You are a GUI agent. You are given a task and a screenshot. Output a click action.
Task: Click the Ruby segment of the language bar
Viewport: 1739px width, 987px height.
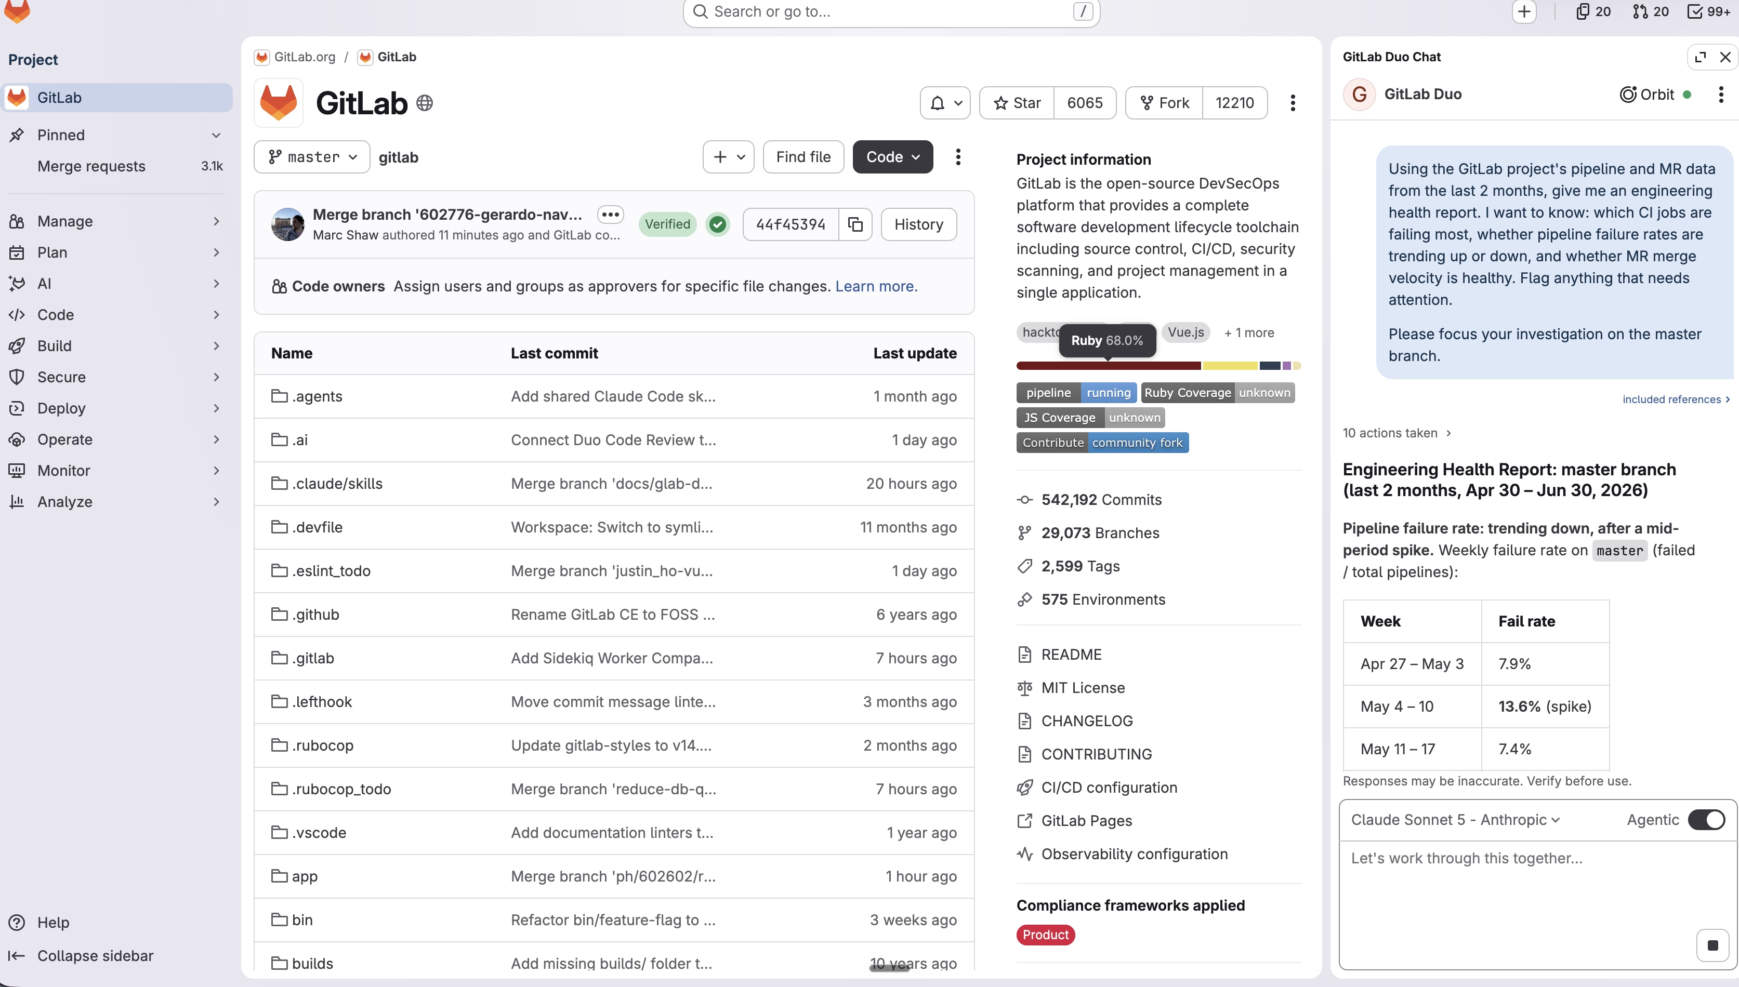1108,366
